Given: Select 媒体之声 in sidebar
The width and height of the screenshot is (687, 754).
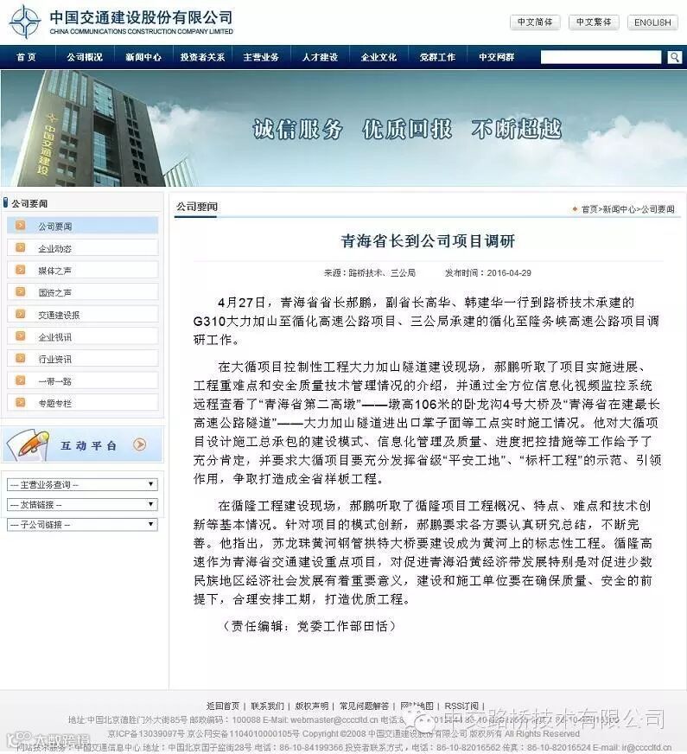Looking at the screenshot, I should (82, 271).
